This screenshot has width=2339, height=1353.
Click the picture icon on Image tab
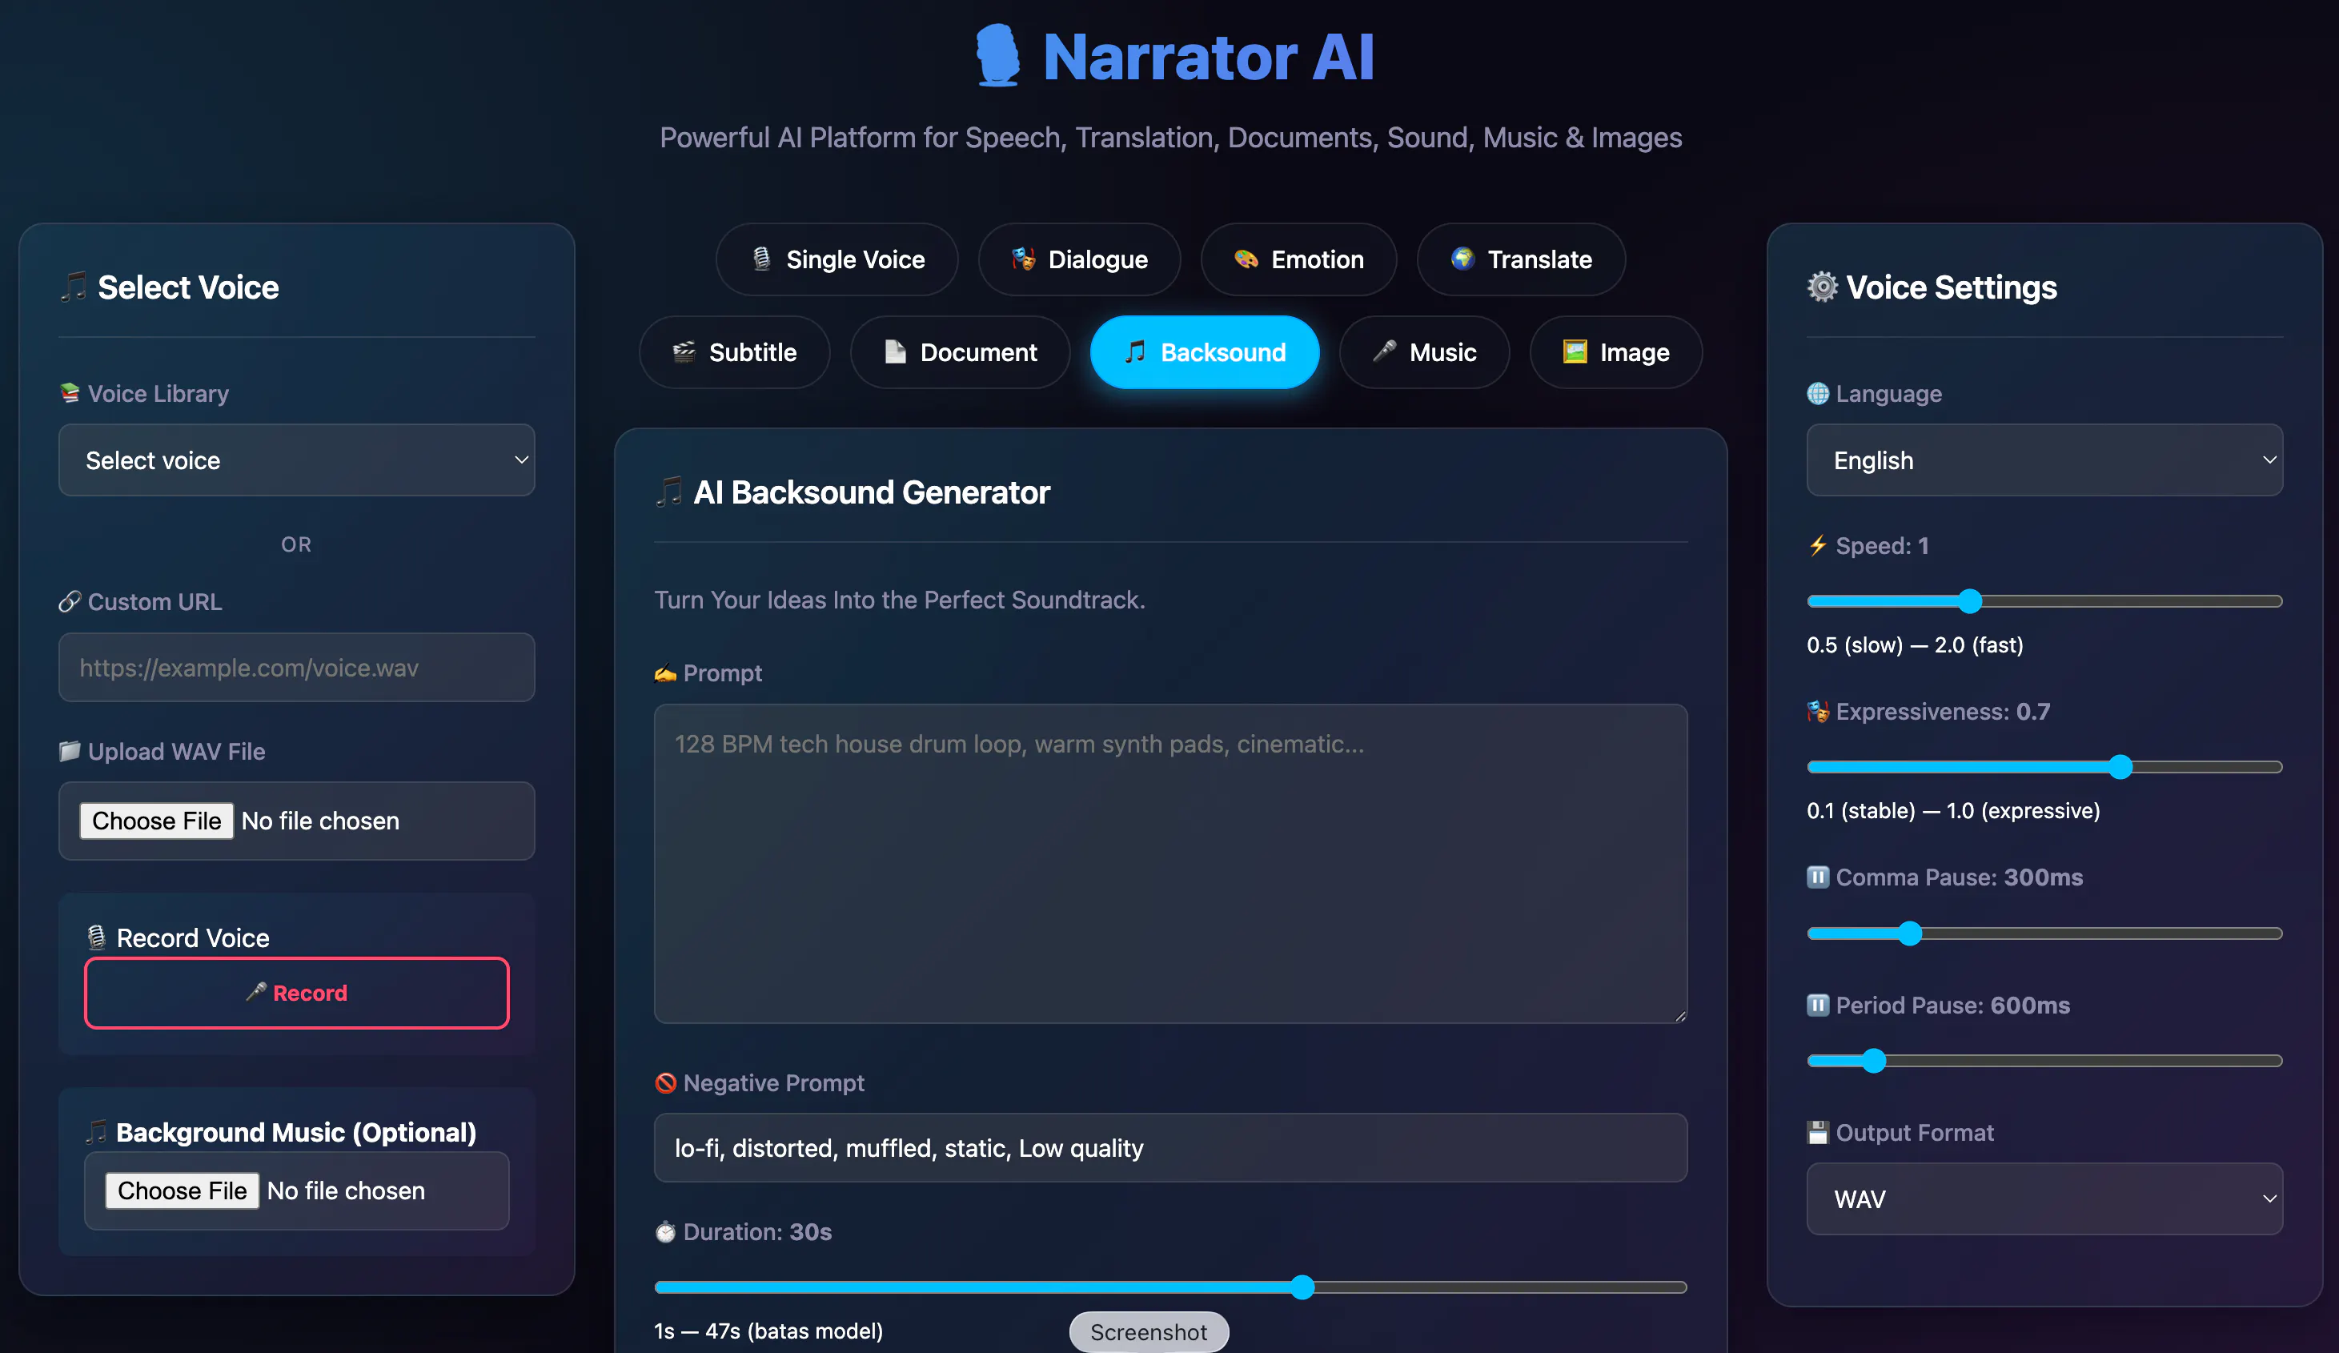coord(1575,351)
